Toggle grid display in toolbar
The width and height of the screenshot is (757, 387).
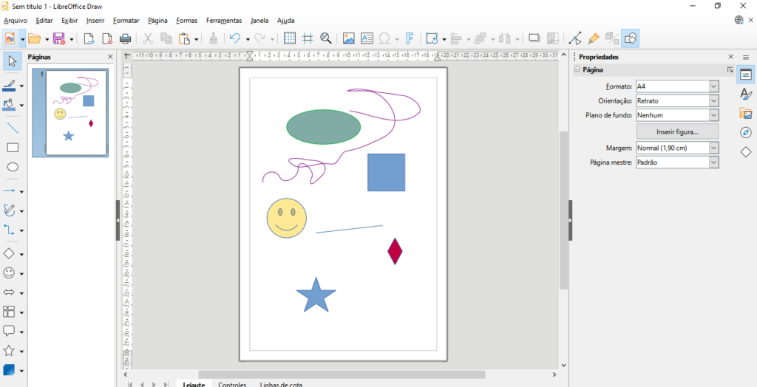pos(290,38)
